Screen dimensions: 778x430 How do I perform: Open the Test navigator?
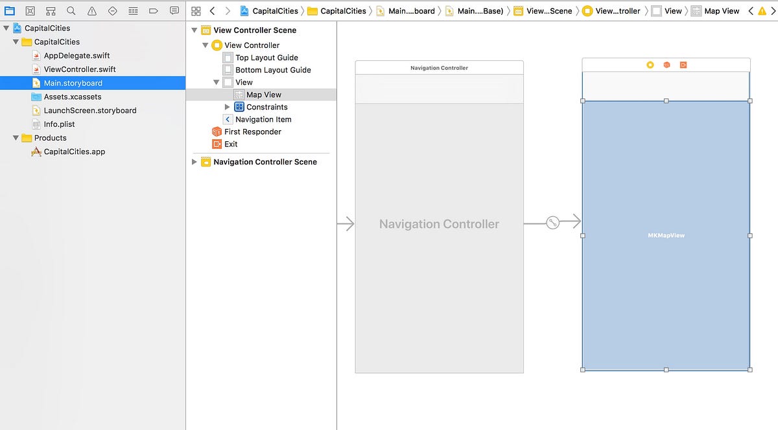tap(112, 10)
